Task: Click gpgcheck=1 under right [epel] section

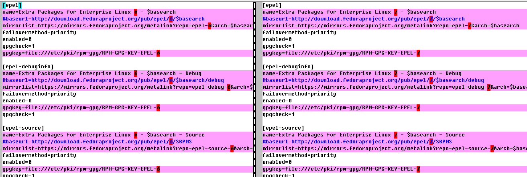Action: pyautogui.click(x=279, y=46)
